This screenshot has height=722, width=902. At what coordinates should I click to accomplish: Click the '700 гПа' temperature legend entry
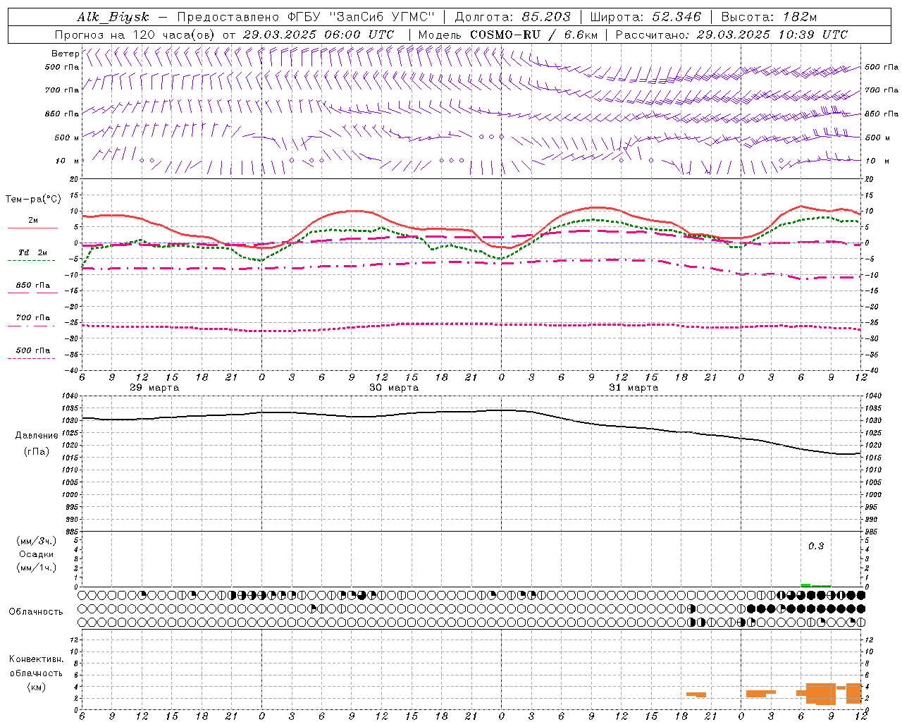[x=32, y=318]
